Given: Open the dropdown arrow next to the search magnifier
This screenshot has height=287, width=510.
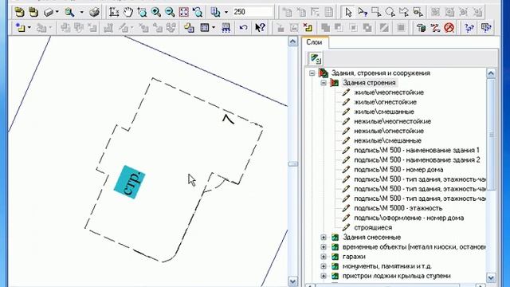Looking at the screenshot, I should click(x=81, y=13).
